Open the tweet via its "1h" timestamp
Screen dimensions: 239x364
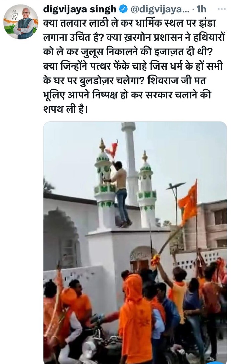(x=201, y=9)
